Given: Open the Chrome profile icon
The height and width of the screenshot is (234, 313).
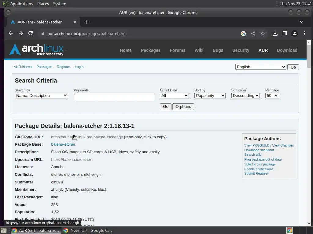Looking at the screenshot, I should pos(295,34).
